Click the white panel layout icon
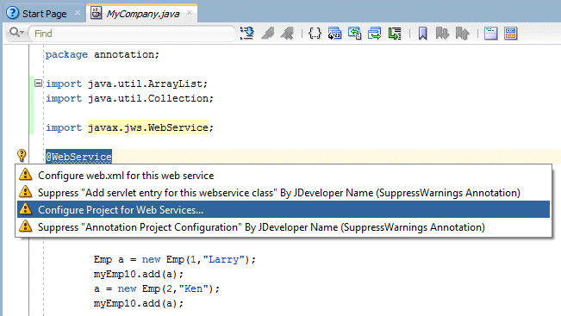This screenshot has width=561, height=316. point(490,34)
